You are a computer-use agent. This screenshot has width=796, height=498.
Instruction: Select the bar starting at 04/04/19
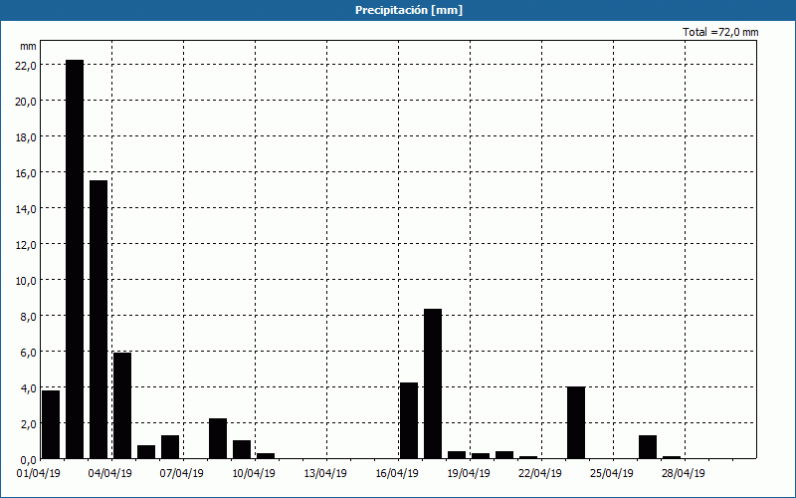(122, 405)
